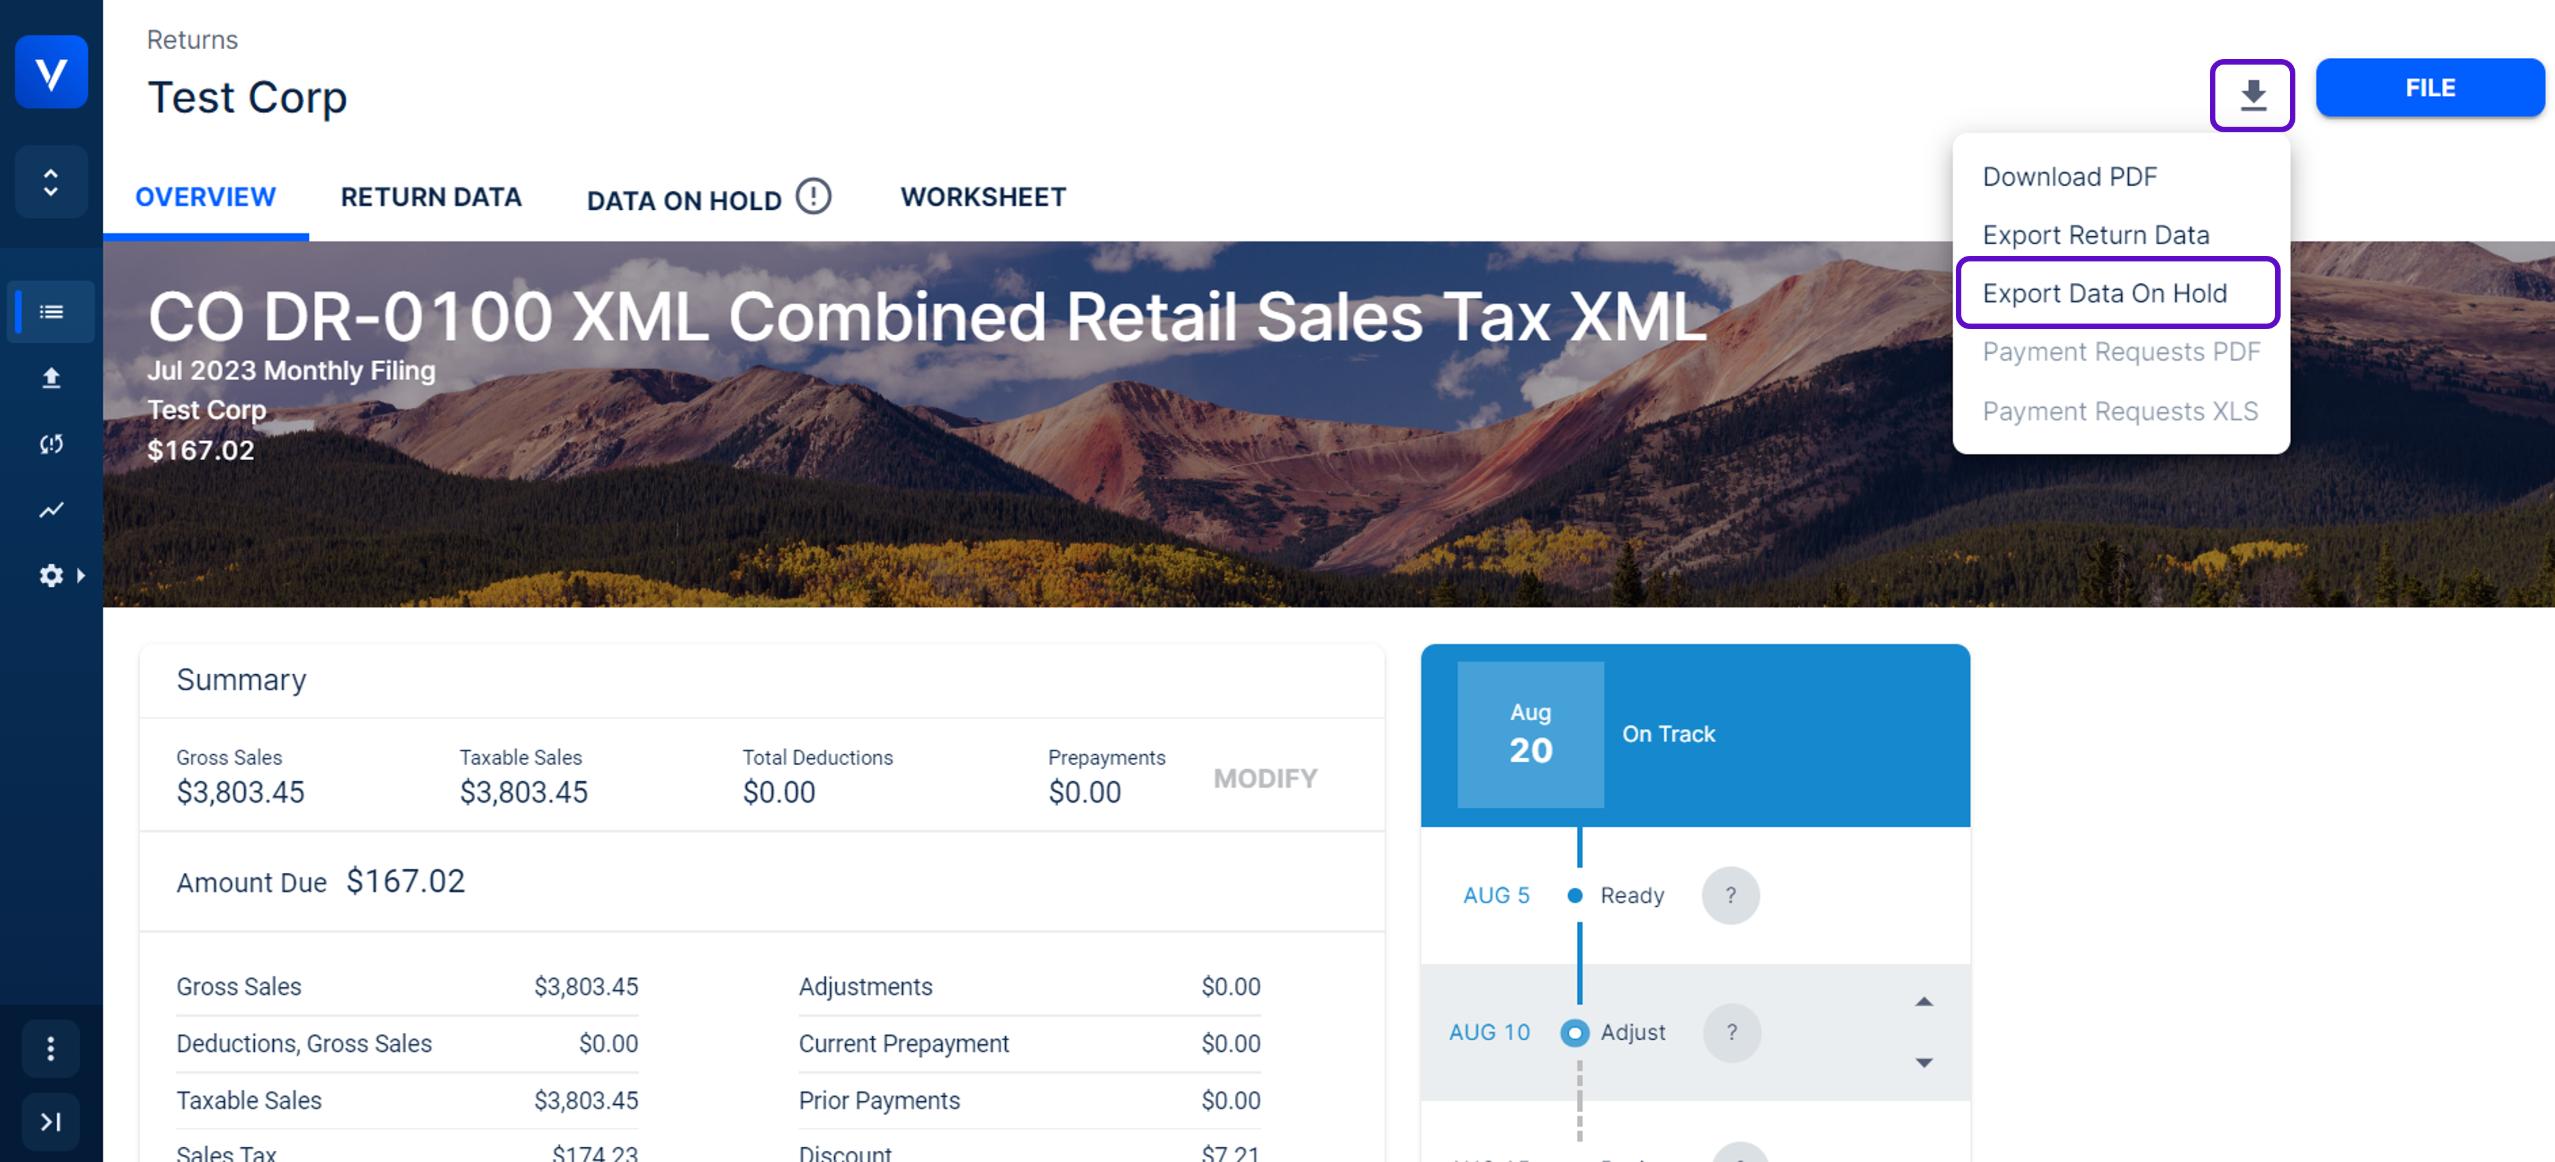Choose Download PDF from the menu
Viewport: 2555px width, 1162px height.
click(2069, 177)
